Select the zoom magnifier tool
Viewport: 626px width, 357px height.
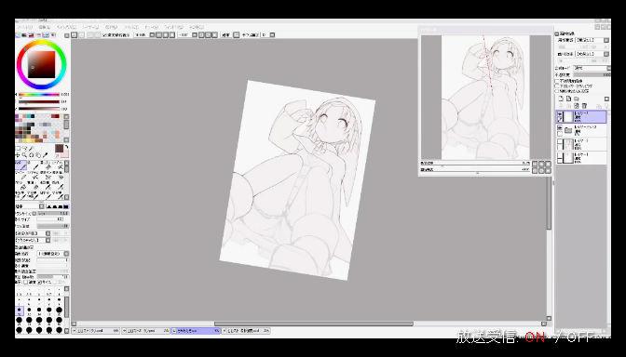coord(24,154)
